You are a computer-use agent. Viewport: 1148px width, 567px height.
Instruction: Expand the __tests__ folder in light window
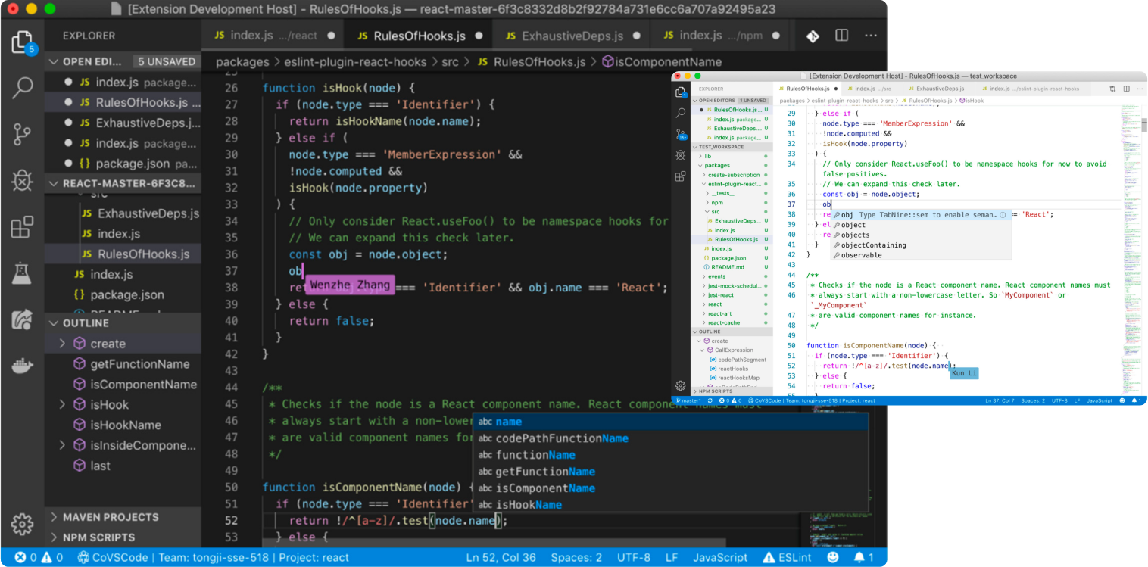point(708,193)
